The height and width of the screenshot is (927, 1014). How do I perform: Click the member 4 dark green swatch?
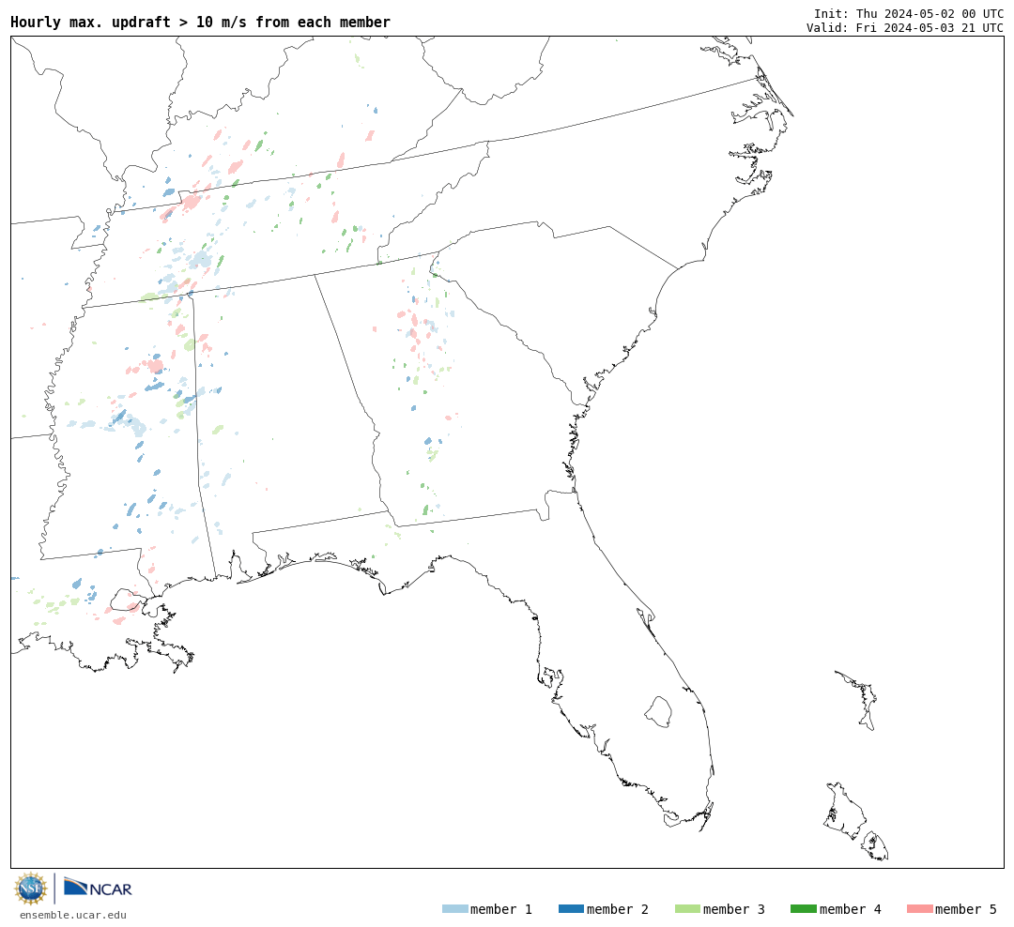(803, 909)
